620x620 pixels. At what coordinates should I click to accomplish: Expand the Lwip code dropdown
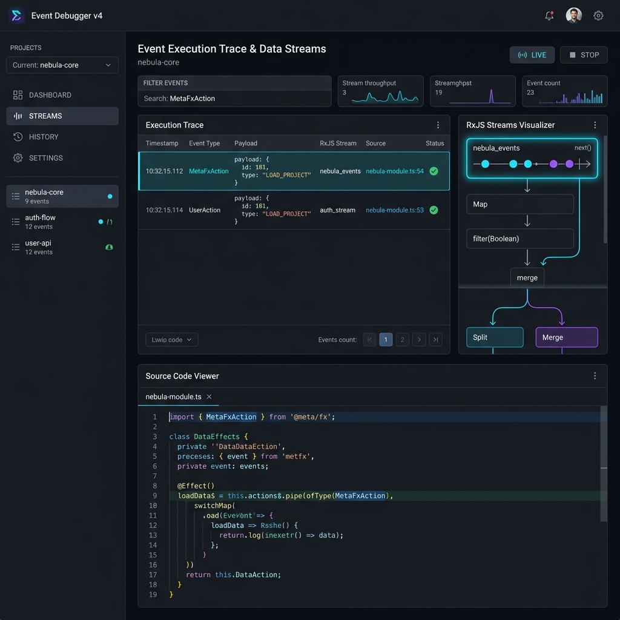pos(171,340)
